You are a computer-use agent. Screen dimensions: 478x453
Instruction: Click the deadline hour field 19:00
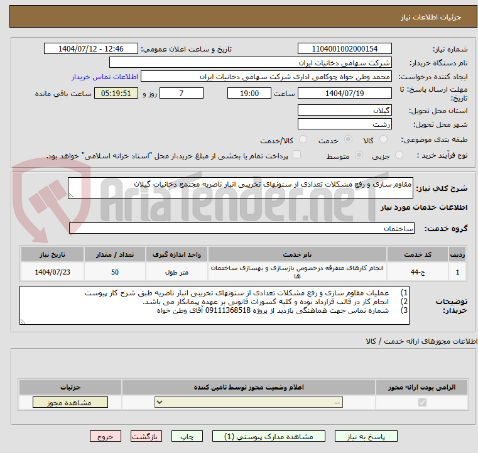249,93
